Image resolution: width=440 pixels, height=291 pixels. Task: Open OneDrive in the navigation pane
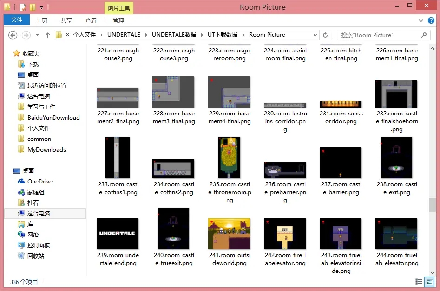pos(39,182)
